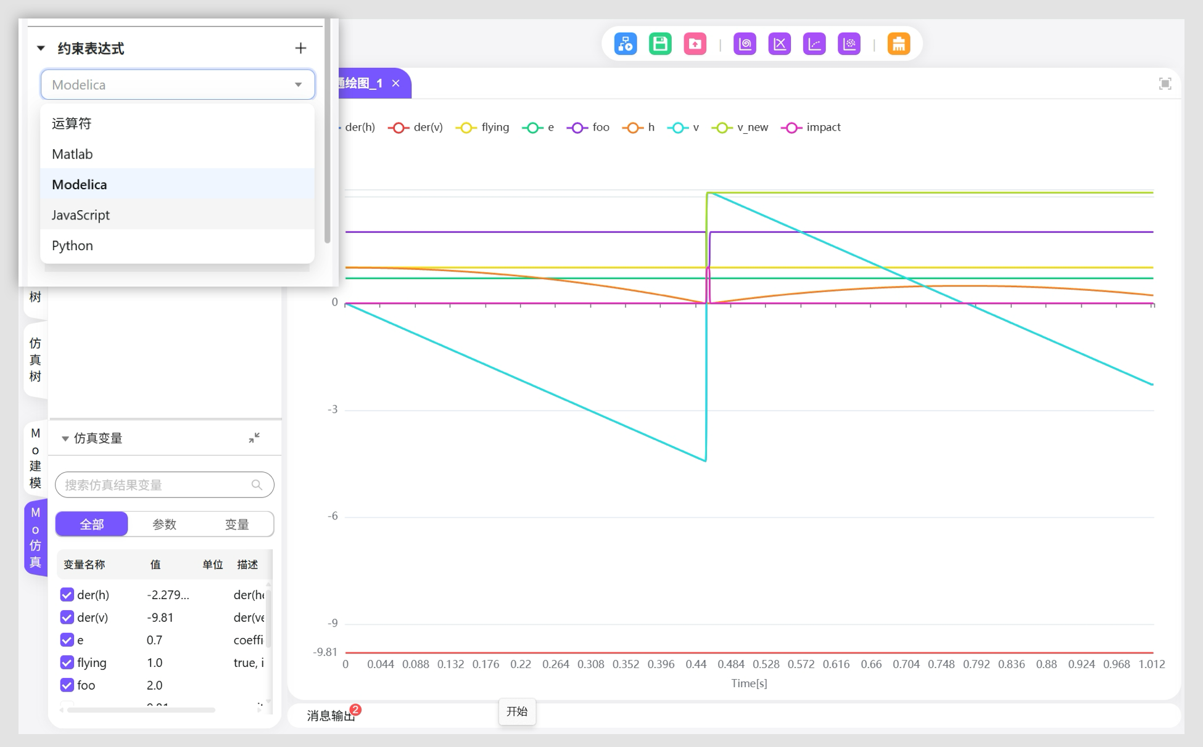Switch to the 全部 filter tab
This screenshot has width=1203, height=747.
pos(92,524)
